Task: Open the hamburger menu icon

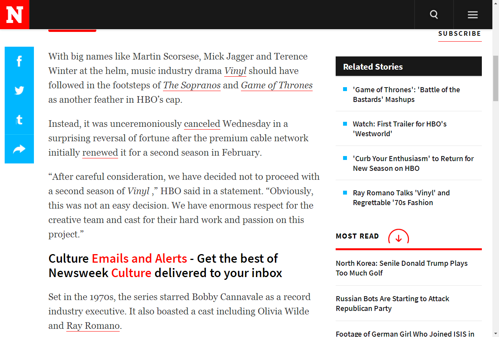Action: (x=473, y=15)
